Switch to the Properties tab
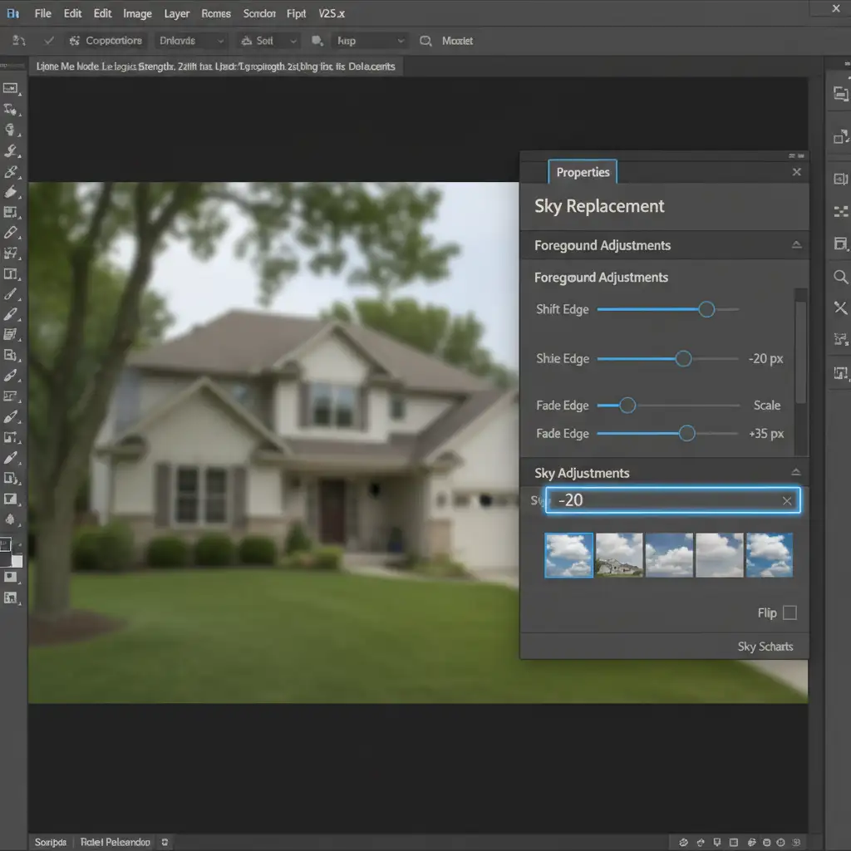The height and width of the screenshot is (851, 851). tap(583, 172)
